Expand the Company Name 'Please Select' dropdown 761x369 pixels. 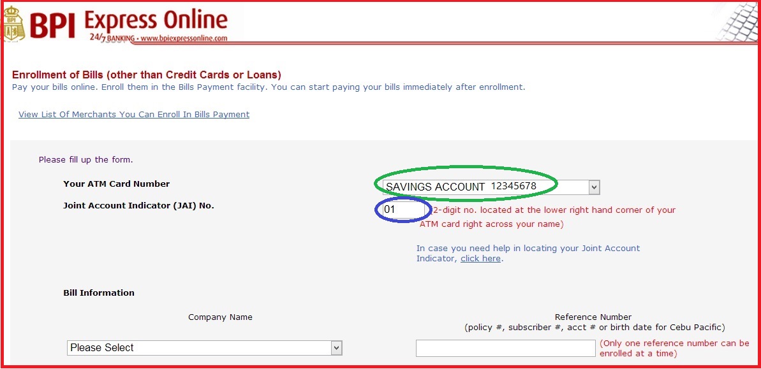204,348
